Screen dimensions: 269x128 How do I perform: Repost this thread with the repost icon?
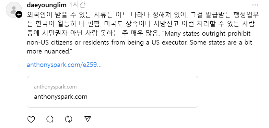69,119
